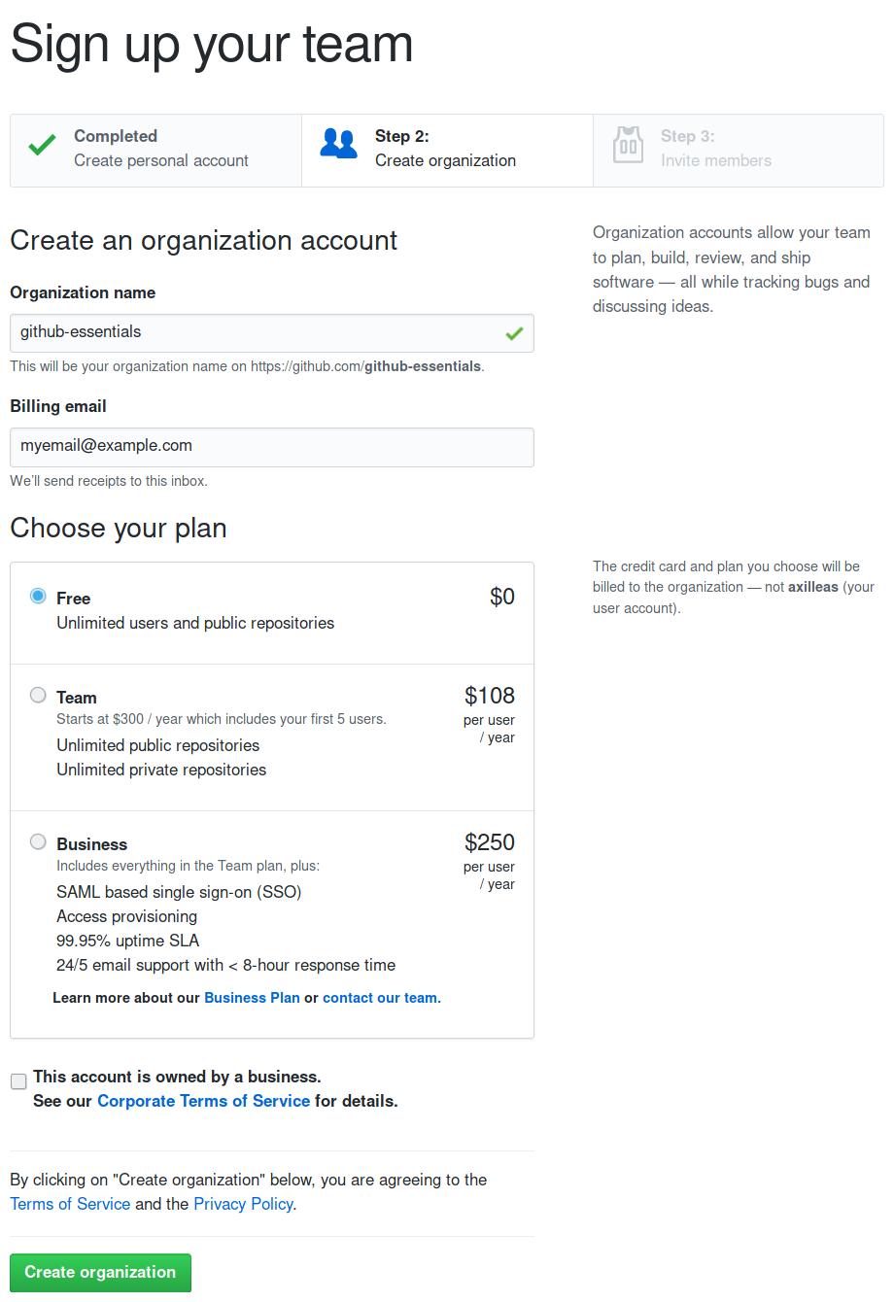Click the green completed checkmark icon

42,146
